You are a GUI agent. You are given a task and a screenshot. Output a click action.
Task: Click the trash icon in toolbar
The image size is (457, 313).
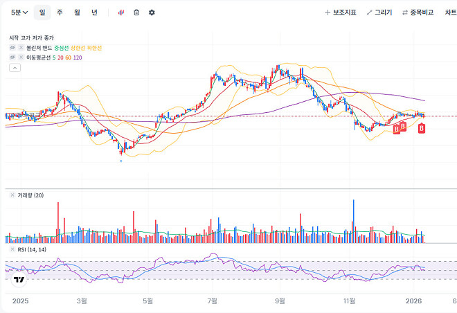pyautogui.click(x=136, y=12)
